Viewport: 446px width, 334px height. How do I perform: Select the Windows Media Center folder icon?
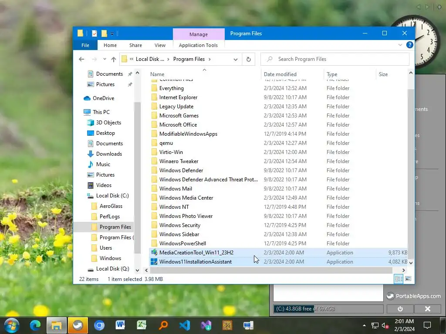[x=154, y=198]
